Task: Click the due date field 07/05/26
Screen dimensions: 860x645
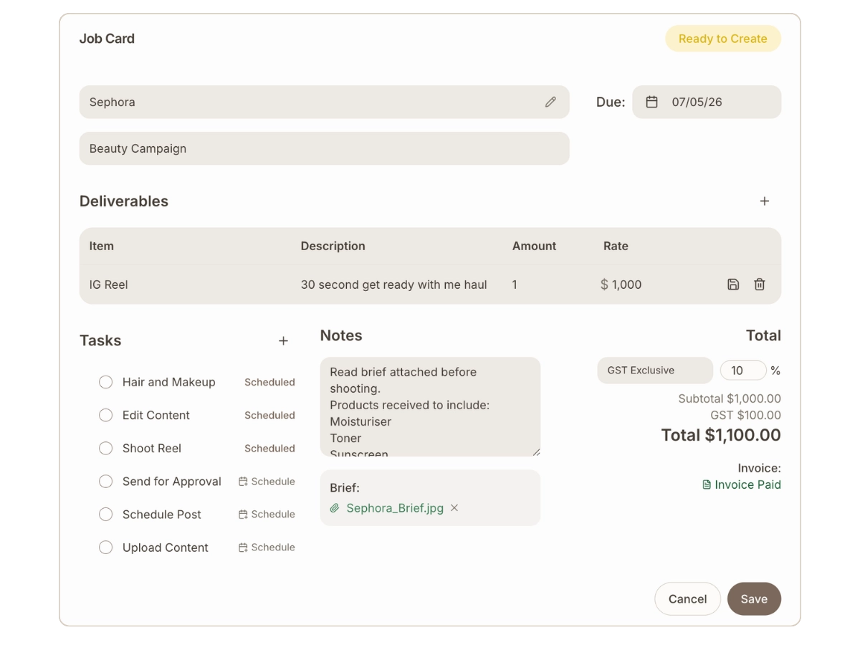Action: [707, 102]
